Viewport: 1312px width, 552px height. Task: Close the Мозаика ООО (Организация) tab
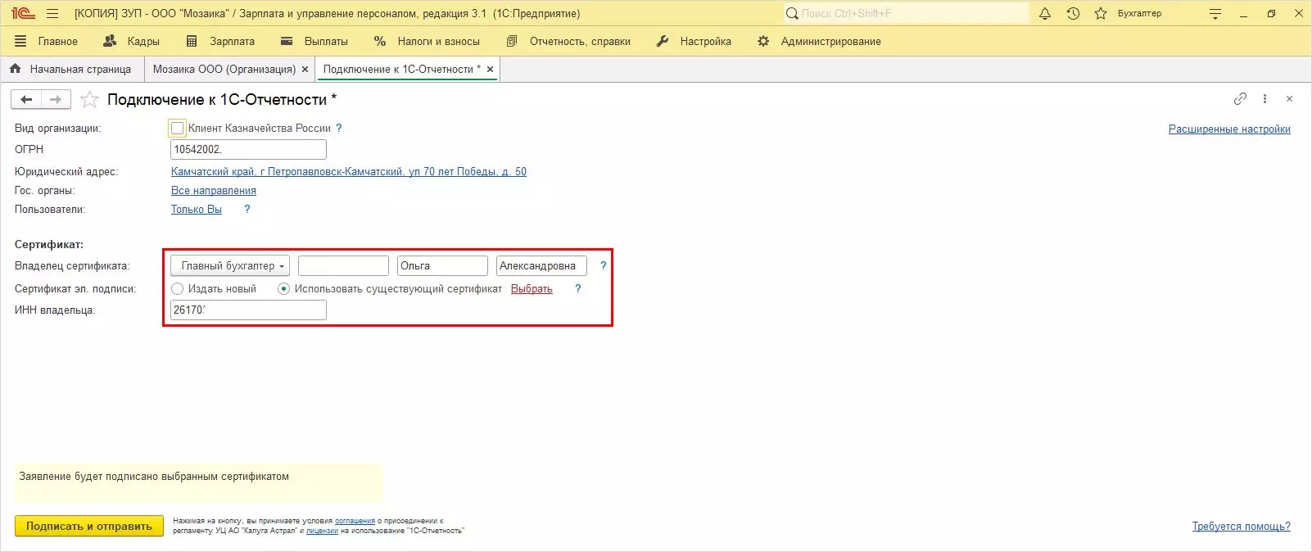[305, 70]
